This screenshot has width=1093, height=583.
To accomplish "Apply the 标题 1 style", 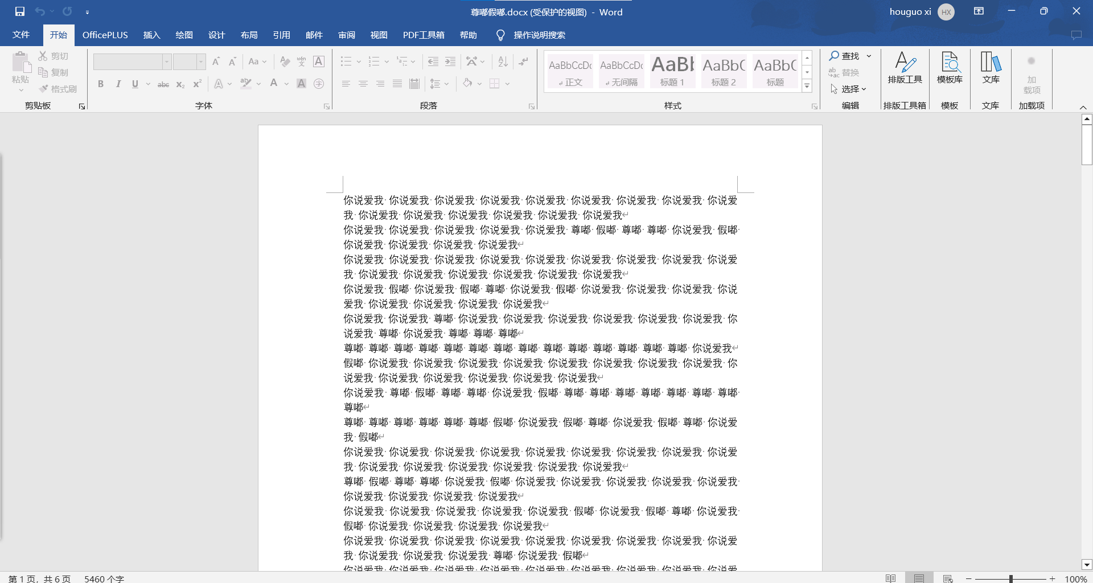I will click(x=672, y=71).
